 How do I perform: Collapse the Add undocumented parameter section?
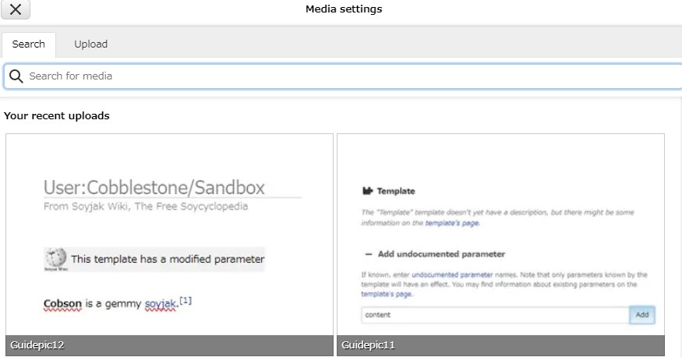pyautogui.click(x=367, y=254)
